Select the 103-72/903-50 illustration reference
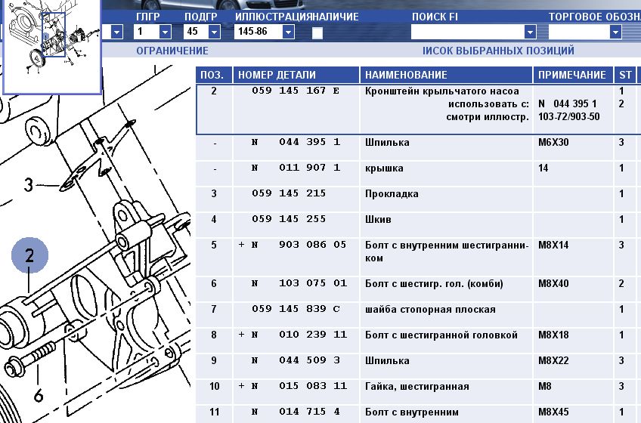Image resolution: width=641 pixels, height=423 pixels. 568,117
